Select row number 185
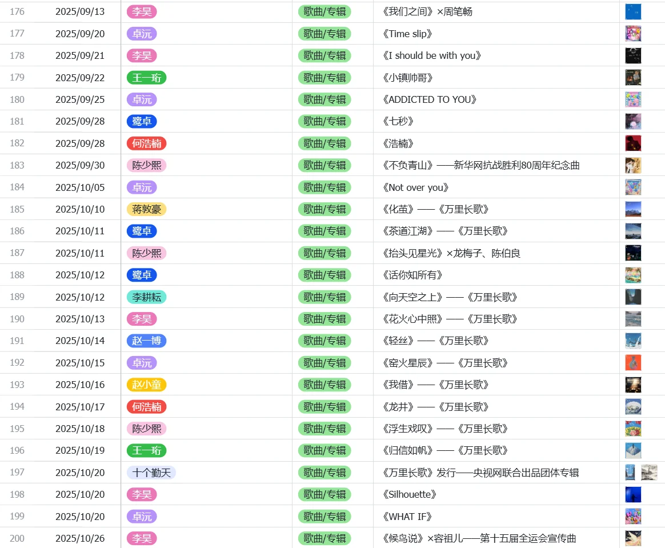Image resolution: width=665 pixels, height=548 pixels. point(17,209)
